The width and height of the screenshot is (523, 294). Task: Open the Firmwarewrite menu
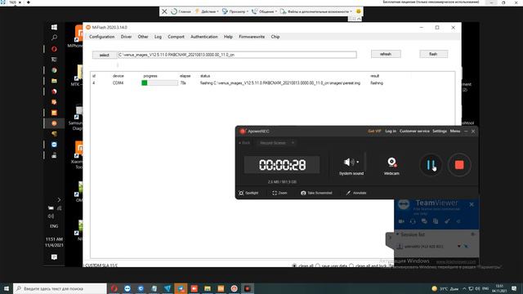(x=252, y=37)
